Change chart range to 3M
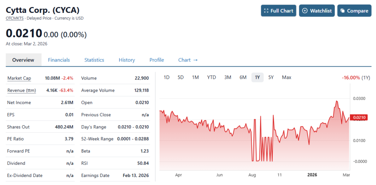 tap(228, 77)
